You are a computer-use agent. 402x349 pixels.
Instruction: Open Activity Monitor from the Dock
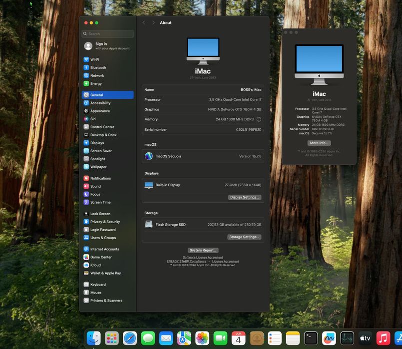347,338
